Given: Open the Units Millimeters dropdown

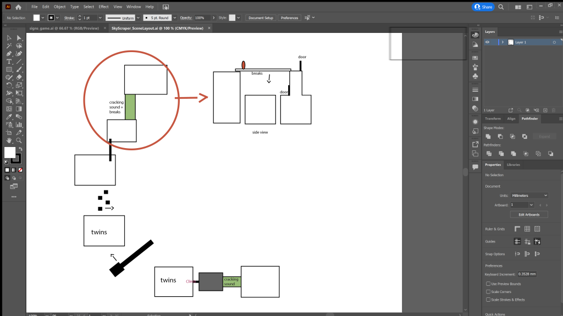Looking at the screenshot, I should coord(529,196).
